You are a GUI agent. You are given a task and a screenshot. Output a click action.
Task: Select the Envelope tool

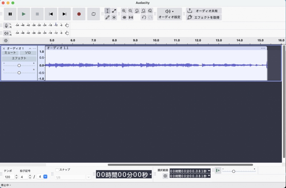114,11
